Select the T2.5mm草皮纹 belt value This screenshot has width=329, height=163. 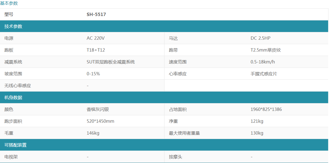click(x=266, y=50)
